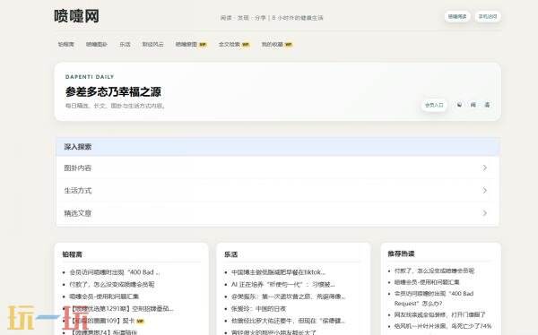Click the header pill button left of 手机访问
The width and height of the screenshot is (538, 335).
point(457,16)
